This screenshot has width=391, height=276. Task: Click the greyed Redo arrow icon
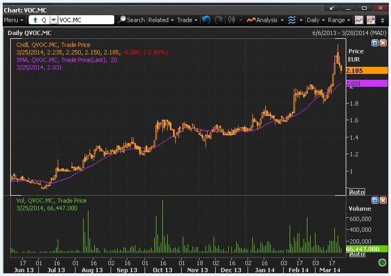coord(219,20)
